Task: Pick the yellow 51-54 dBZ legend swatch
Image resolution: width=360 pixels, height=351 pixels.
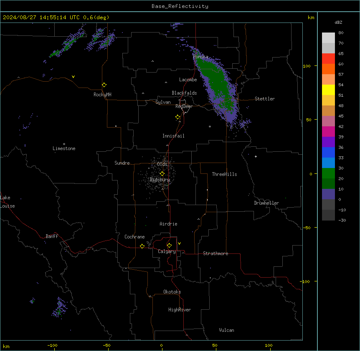Action: [328, 90]
